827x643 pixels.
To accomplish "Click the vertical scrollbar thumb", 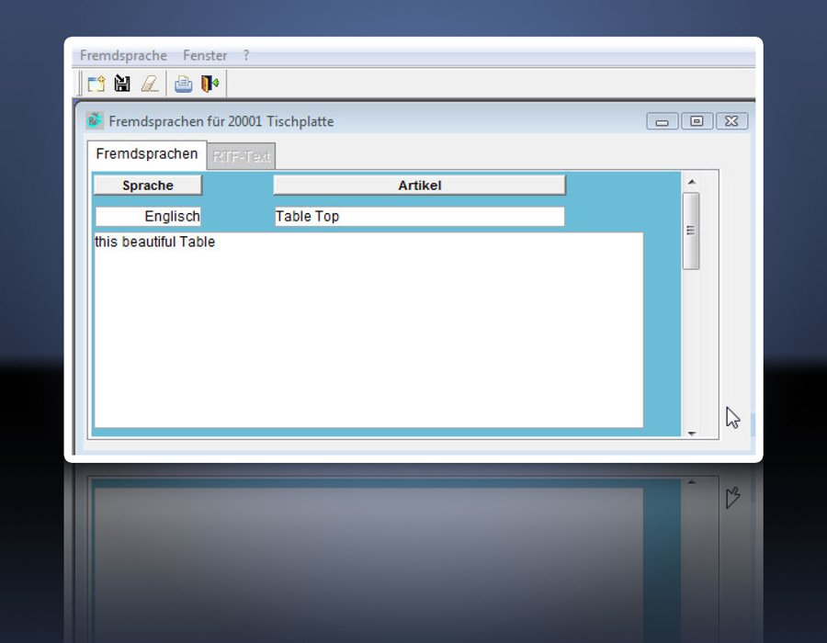I will 691,231.
